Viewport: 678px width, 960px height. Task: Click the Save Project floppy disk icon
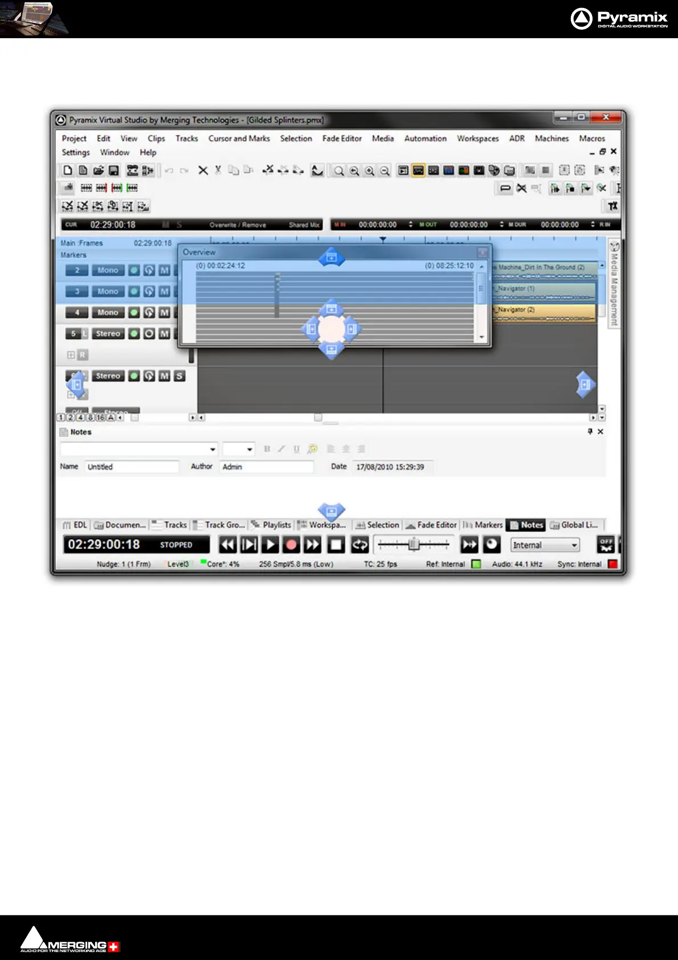click(113, 170)
